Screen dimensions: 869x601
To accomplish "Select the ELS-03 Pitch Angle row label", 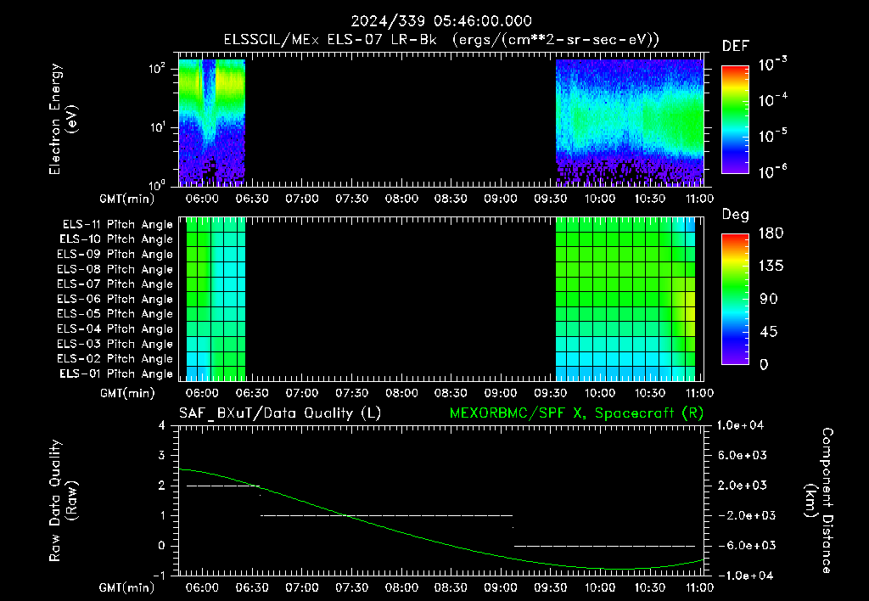I will coord(115,344).
